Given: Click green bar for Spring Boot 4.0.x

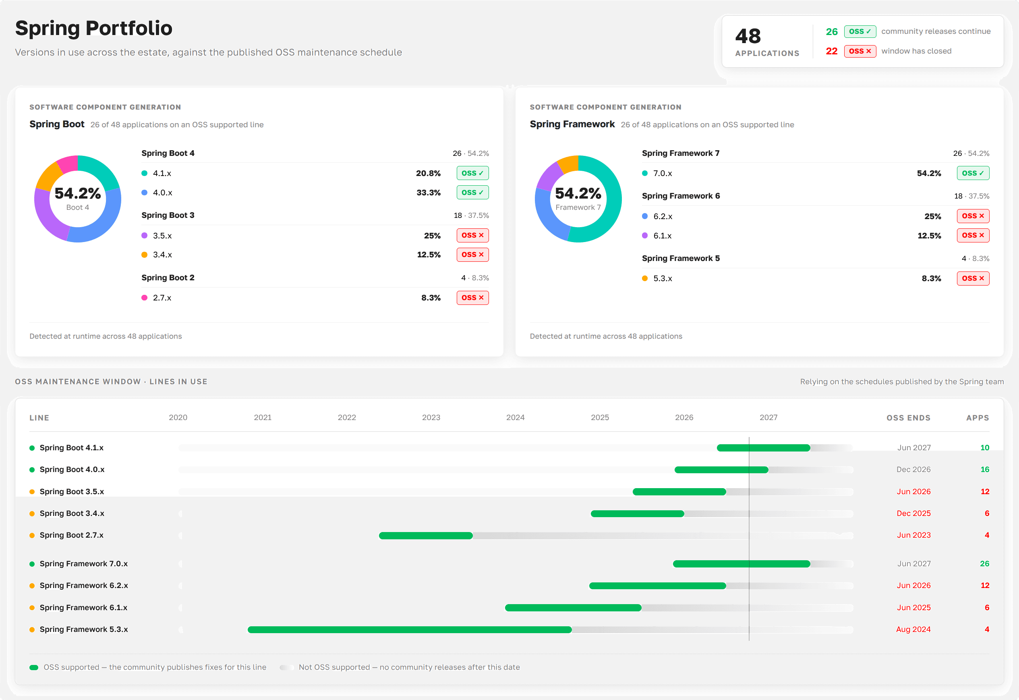Looking at the screenshot, I should point(721,470).
